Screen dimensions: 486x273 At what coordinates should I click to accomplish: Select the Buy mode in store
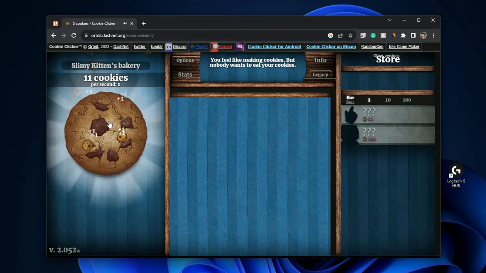click(350, 97)
